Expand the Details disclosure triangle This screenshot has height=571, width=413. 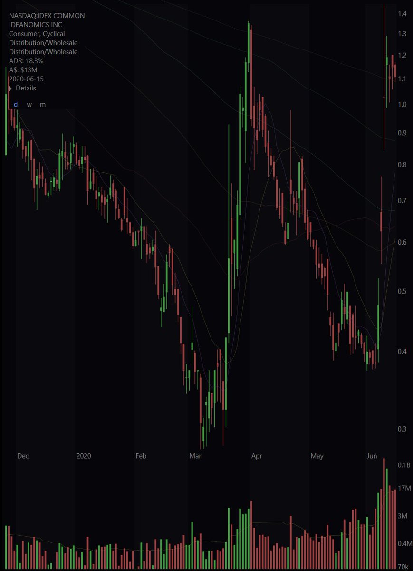pos(11,89)
